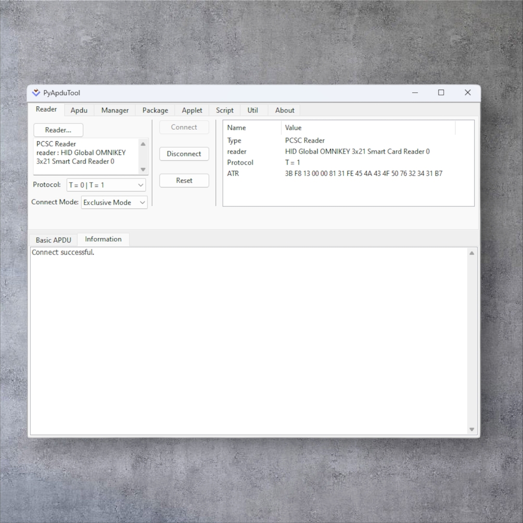The image size is (523, 523).
Task: Close the PyApduTool window
Action: tap(468, 93)
